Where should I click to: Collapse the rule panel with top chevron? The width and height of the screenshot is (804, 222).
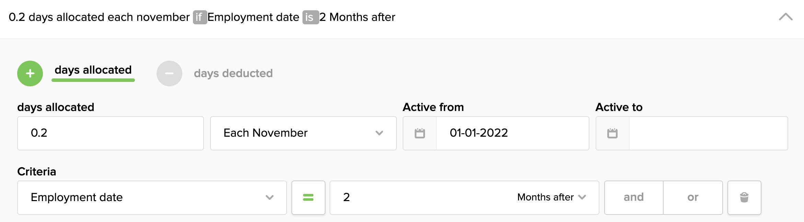(785, 17)
